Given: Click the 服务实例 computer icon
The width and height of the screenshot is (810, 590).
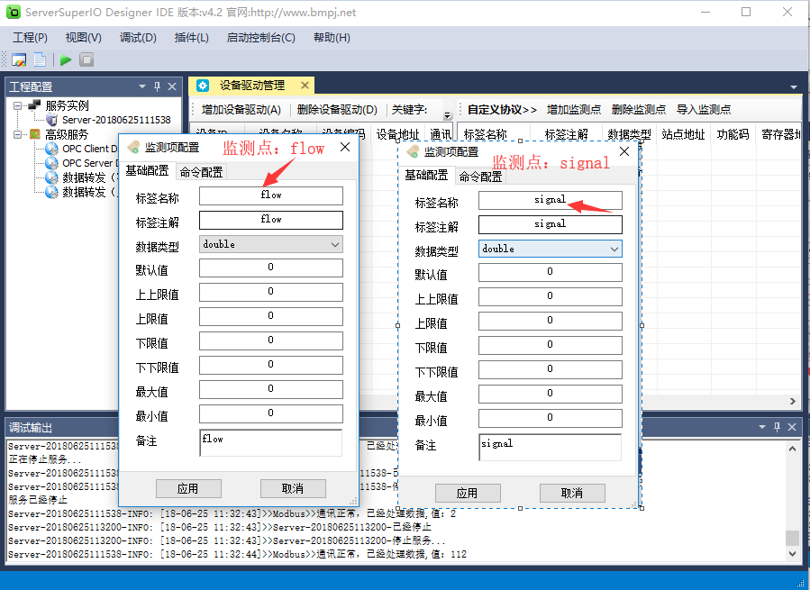Looking at the screenshot, I should coord(34,105).
